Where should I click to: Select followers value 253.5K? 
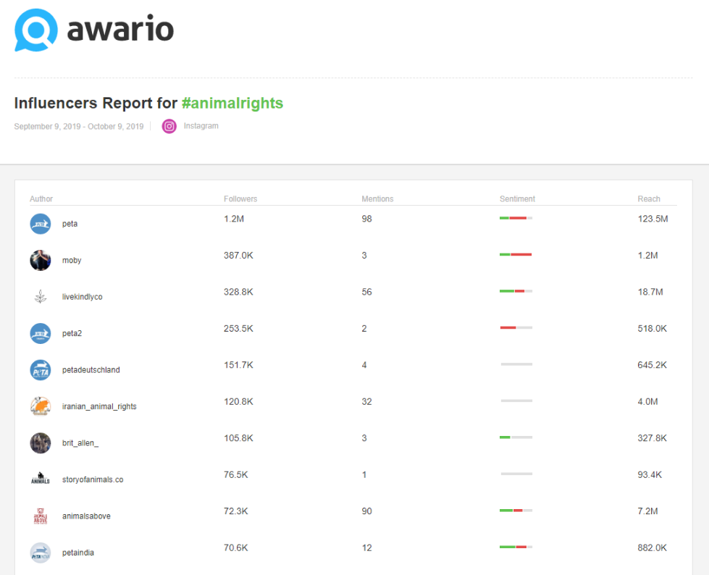(238, 329)
